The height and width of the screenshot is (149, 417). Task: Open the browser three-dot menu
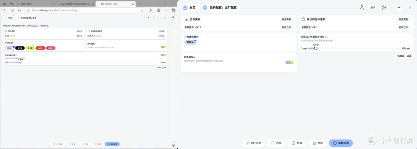(x=166, y=10)
